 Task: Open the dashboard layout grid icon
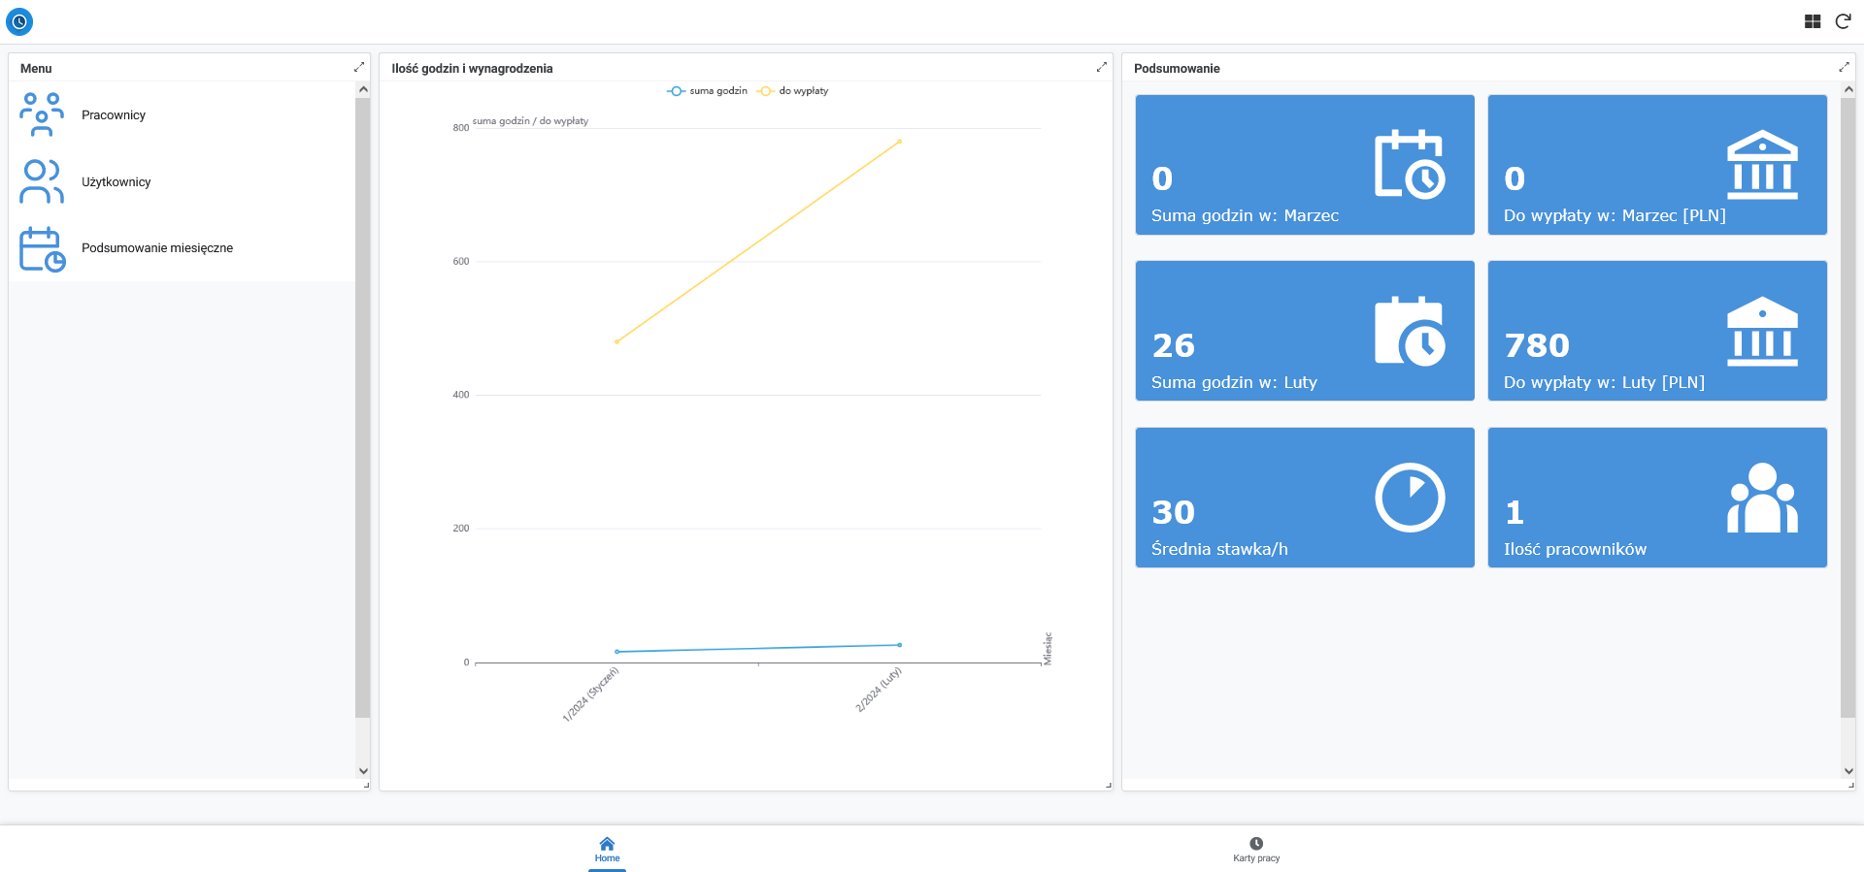point(1813,21)
